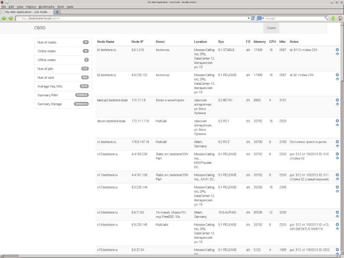
Task: Click plus icon for s13.bsdstore.ru
Action: click(x=337, y=212)
